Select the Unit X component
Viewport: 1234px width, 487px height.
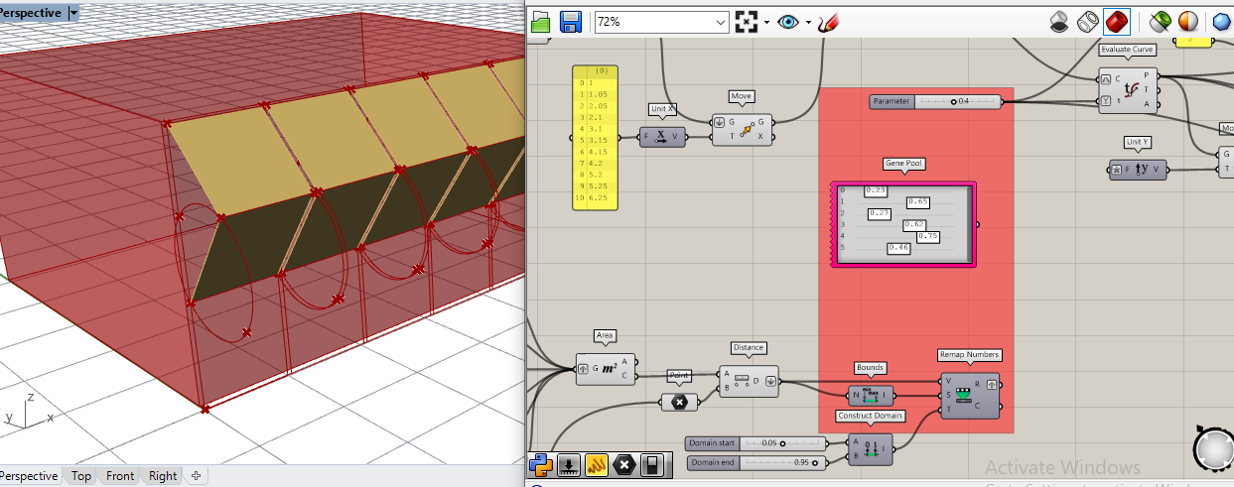coord(662,136)
